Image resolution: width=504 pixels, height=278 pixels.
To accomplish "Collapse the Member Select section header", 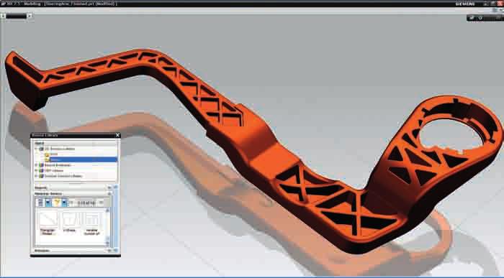I will point(109,194).
